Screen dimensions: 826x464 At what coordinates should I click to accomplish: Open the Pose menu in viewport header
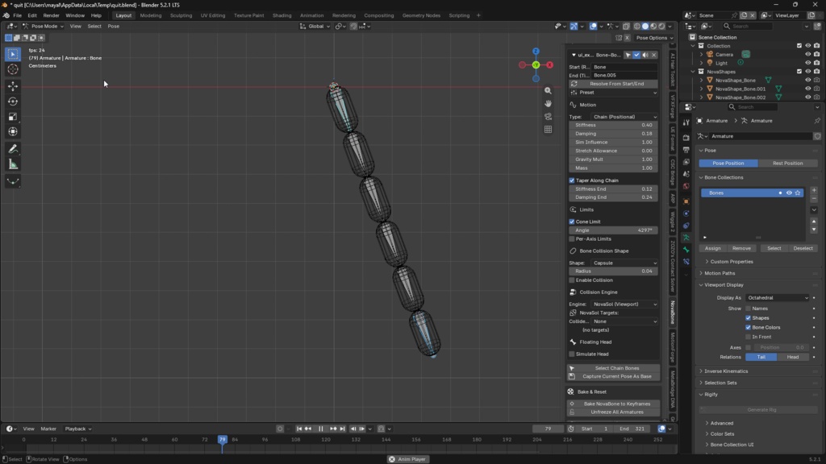point(113,27)
